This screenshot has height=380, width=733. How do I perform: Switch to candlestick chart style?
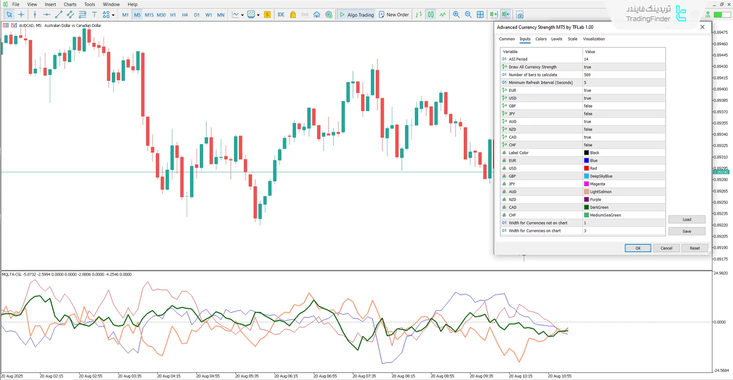pyautogui.click(x=430, y=14)
